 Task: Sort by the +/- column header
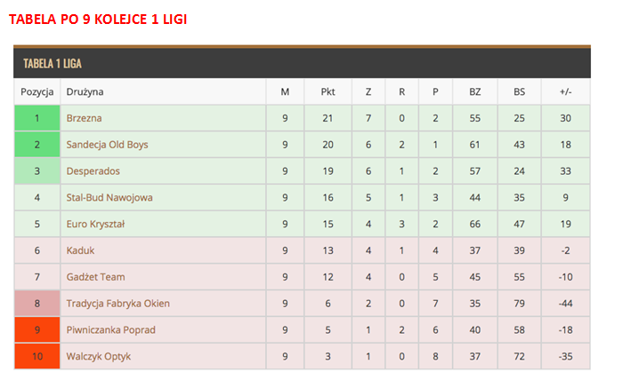point(566,91)
